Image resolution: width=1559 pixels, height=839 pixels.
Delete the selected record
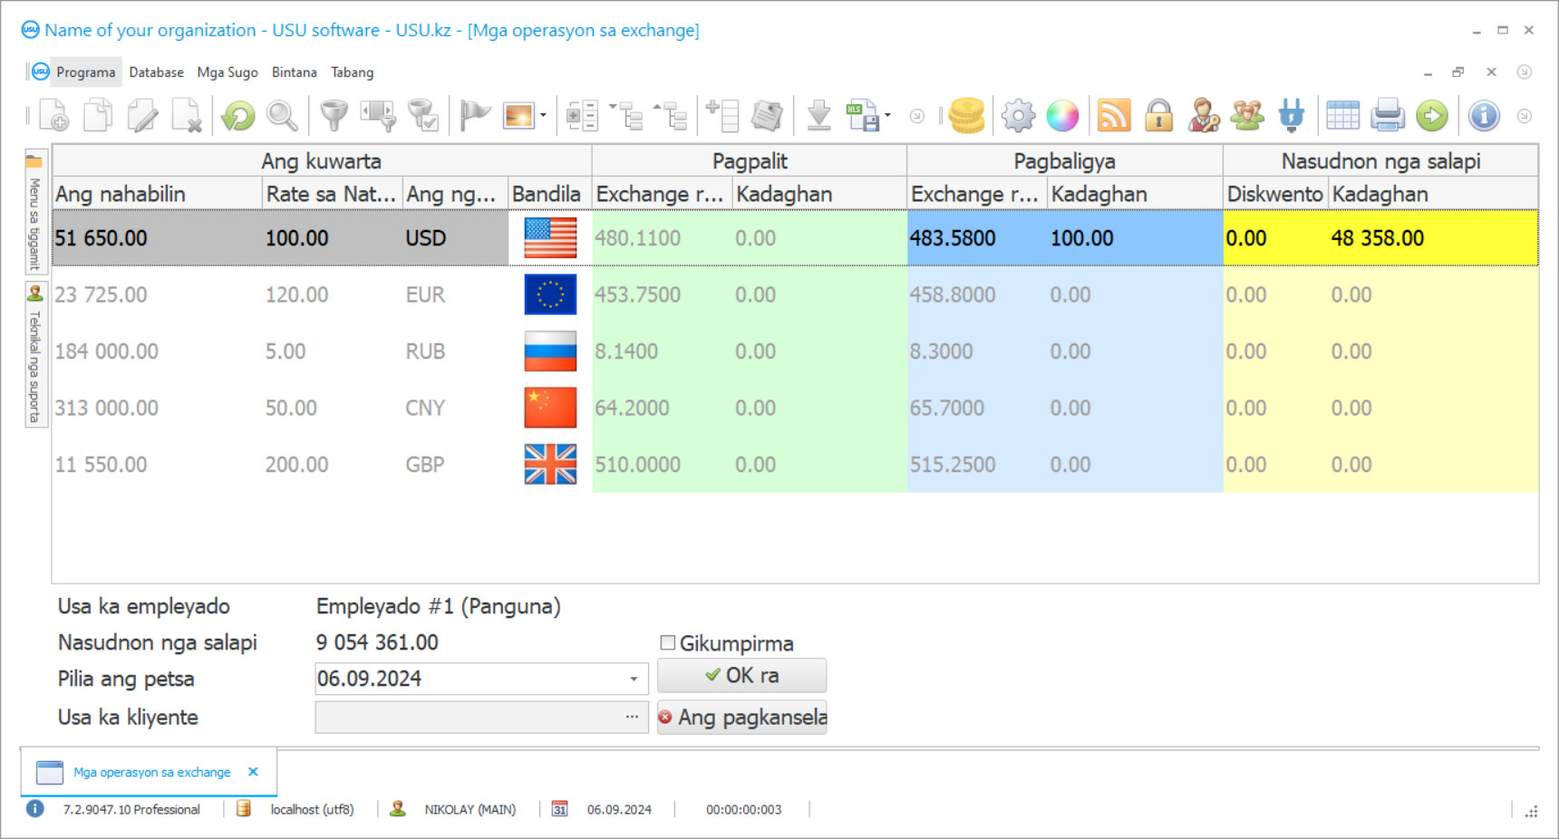coord(188,115)
